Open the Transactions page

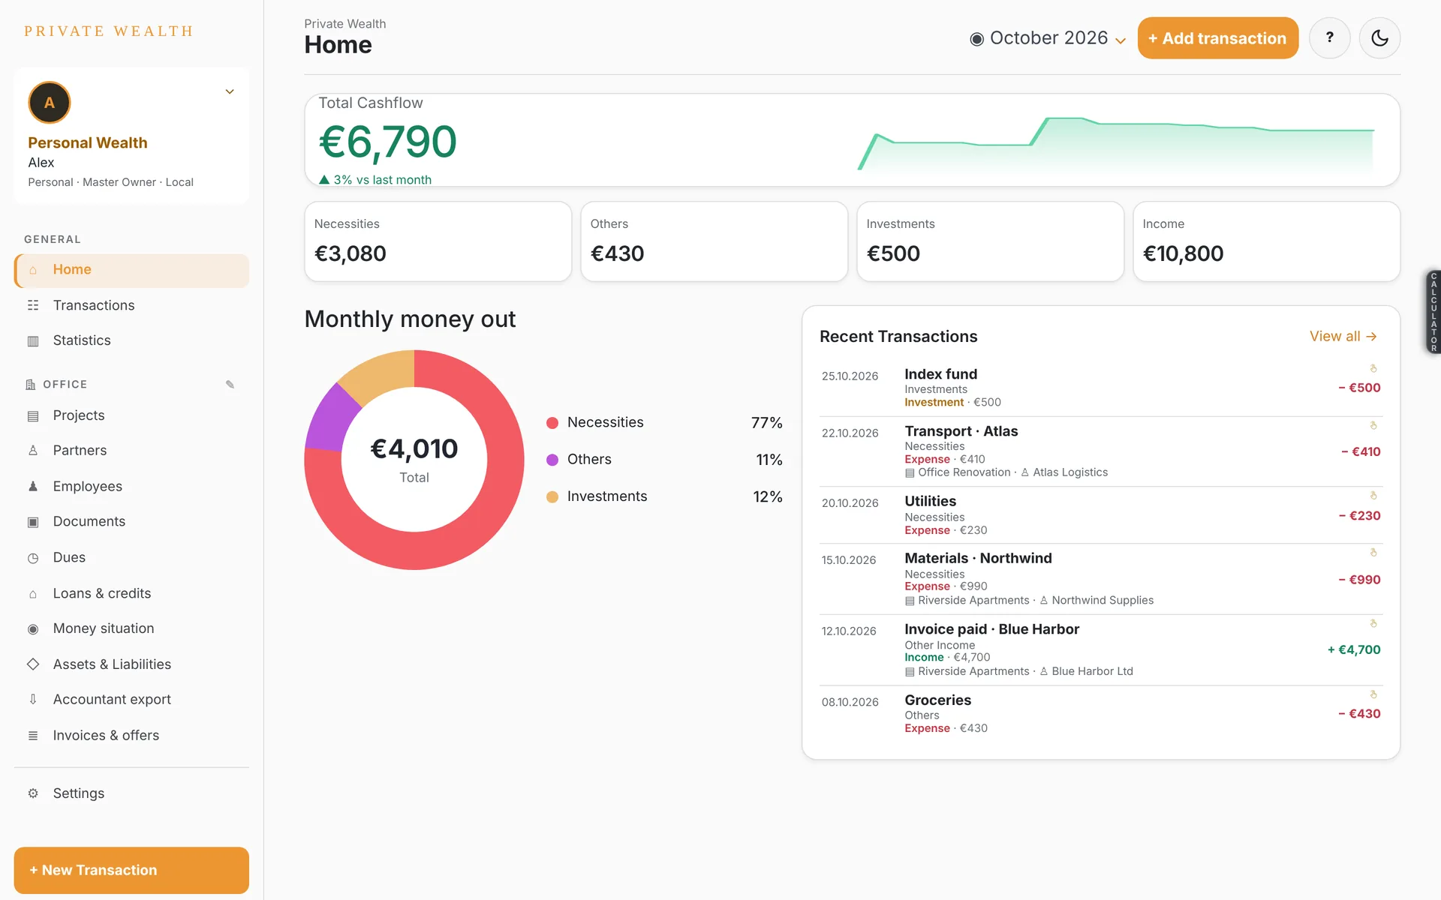[x=131, y=305]
